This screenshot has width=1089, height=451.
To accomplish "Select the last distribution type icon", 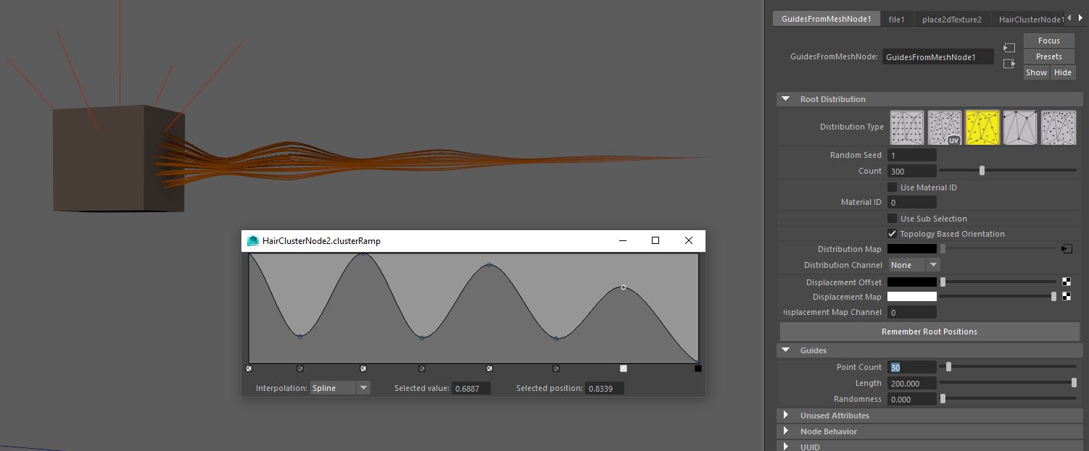I will coord(1058,127).
